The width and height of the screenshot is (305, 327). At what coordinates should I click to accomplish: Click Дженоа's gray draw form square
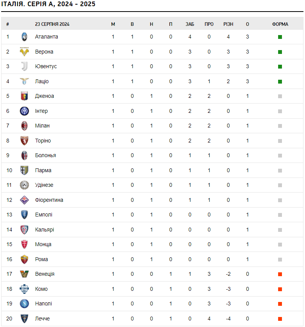tap(280, 96)
